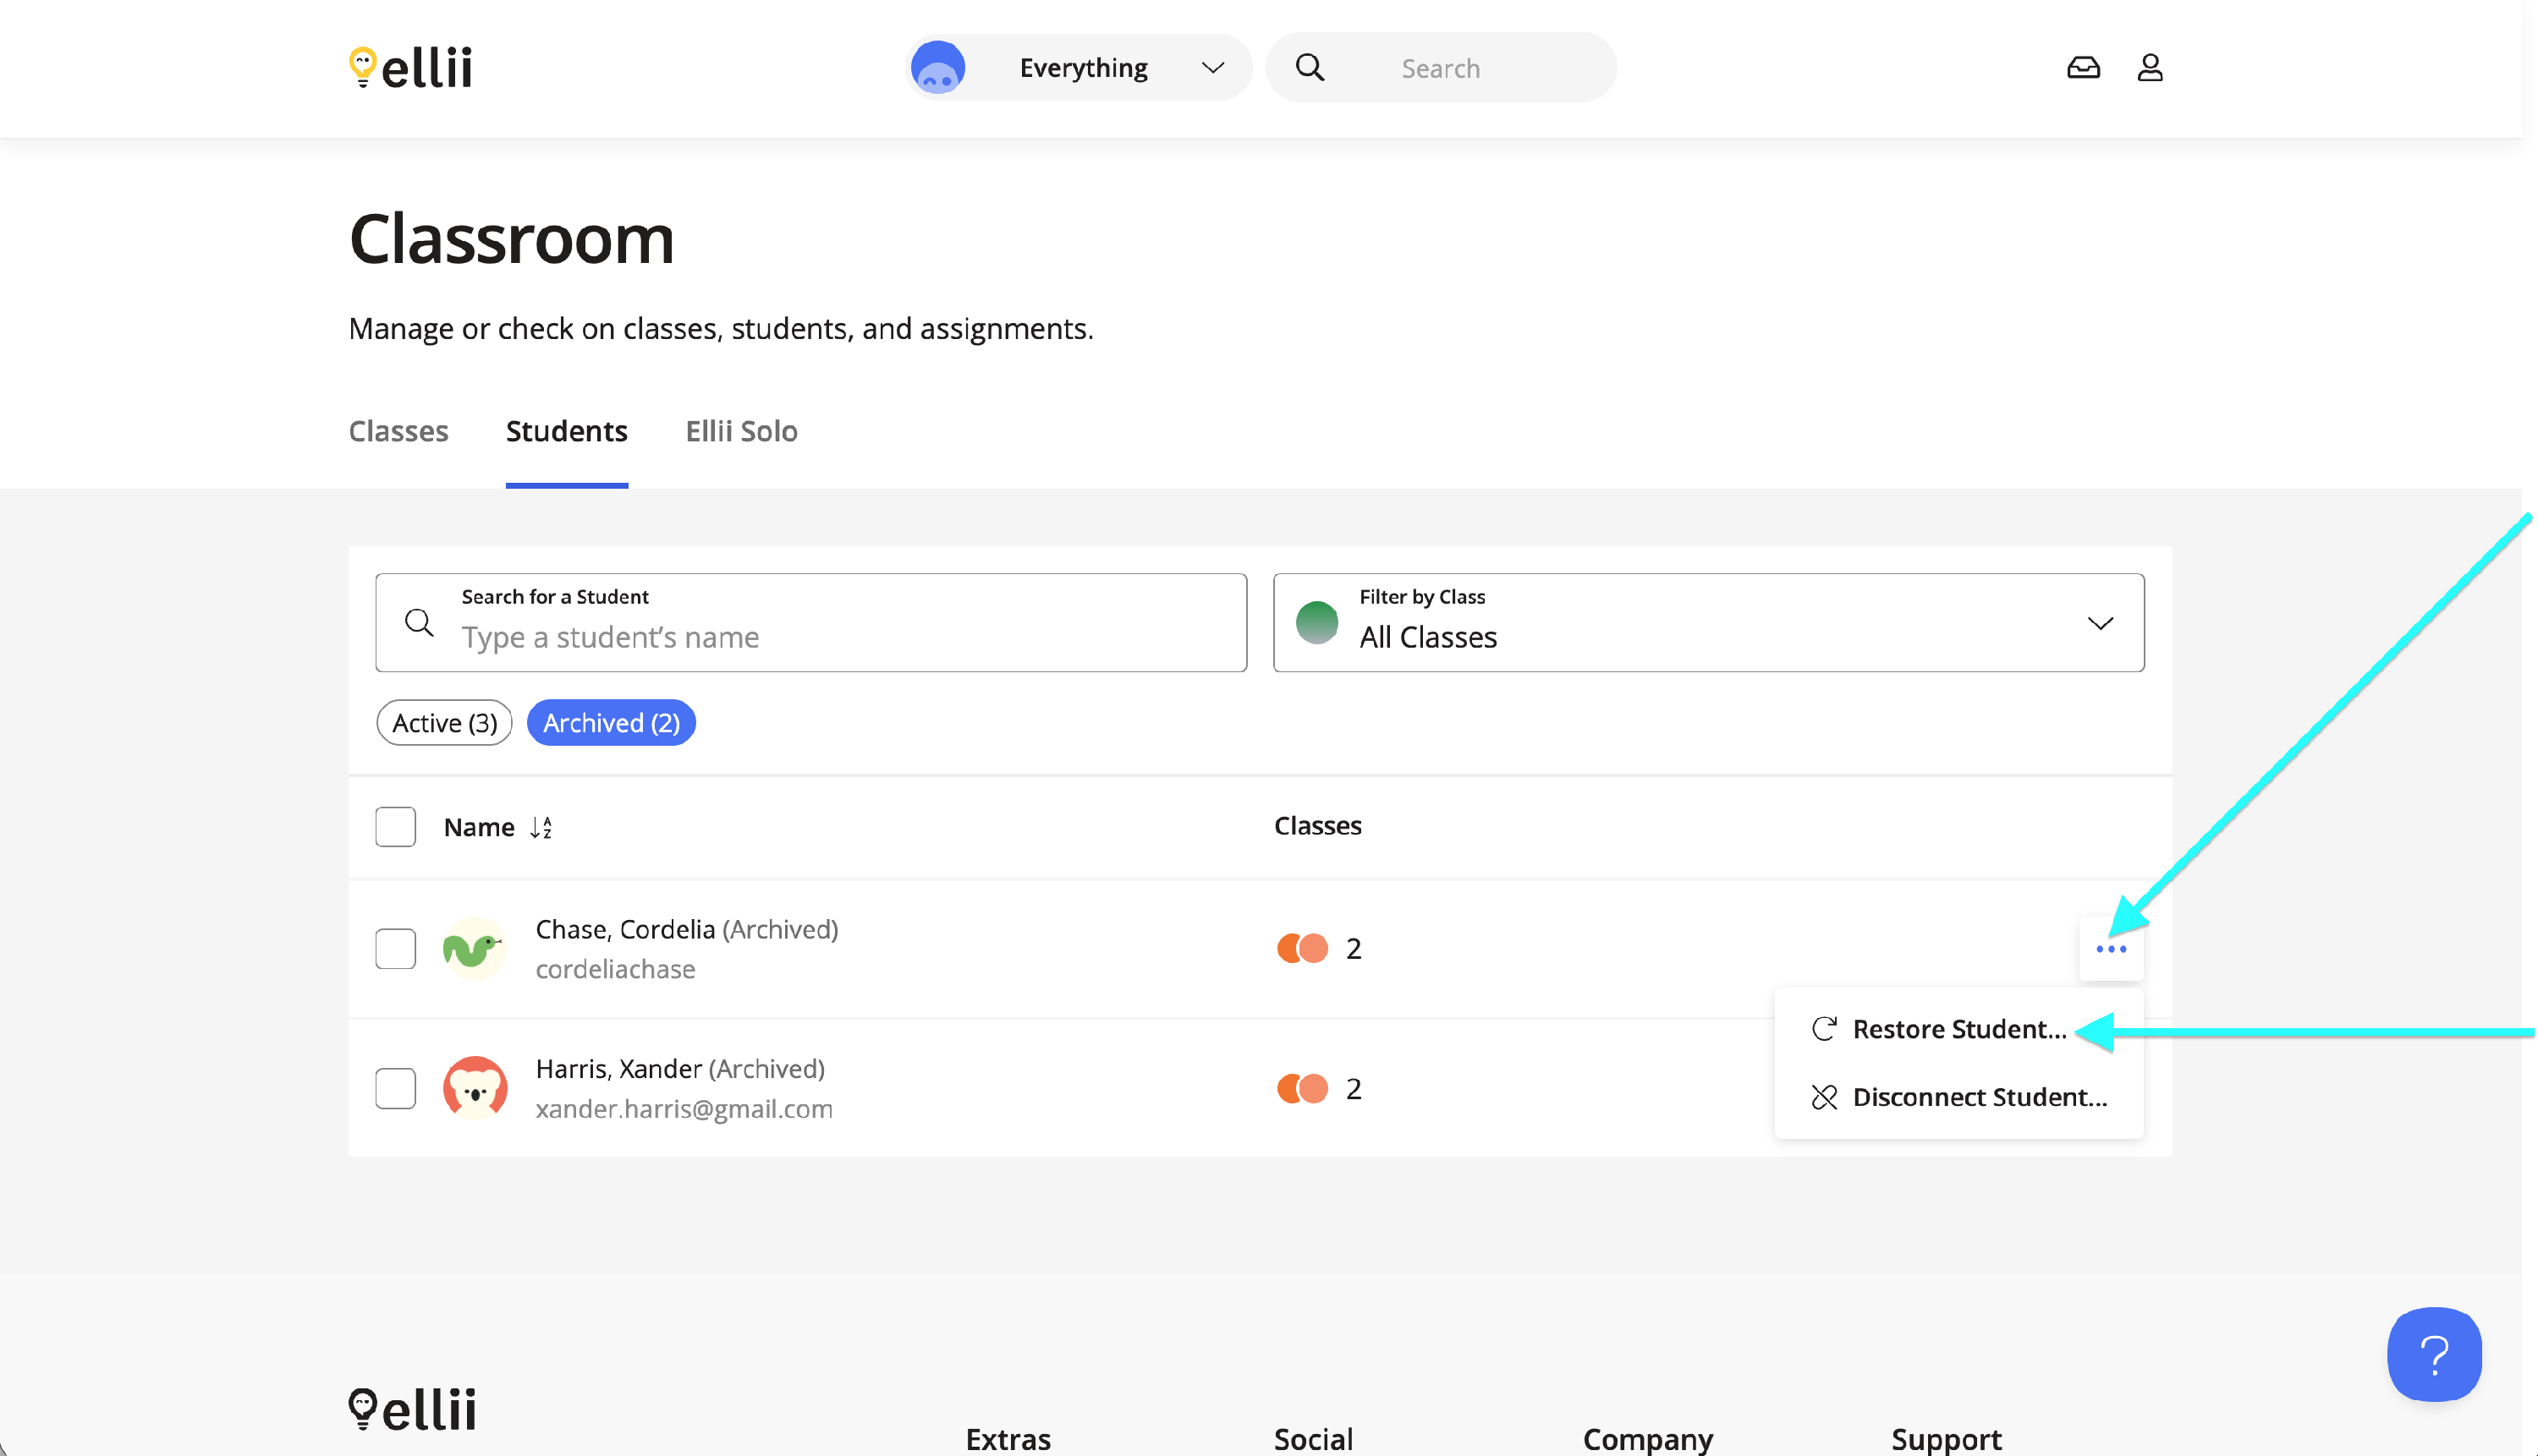Open the blue help question button
This screenshot has height=1456, width=2538.
[x=2433, y=1354]
